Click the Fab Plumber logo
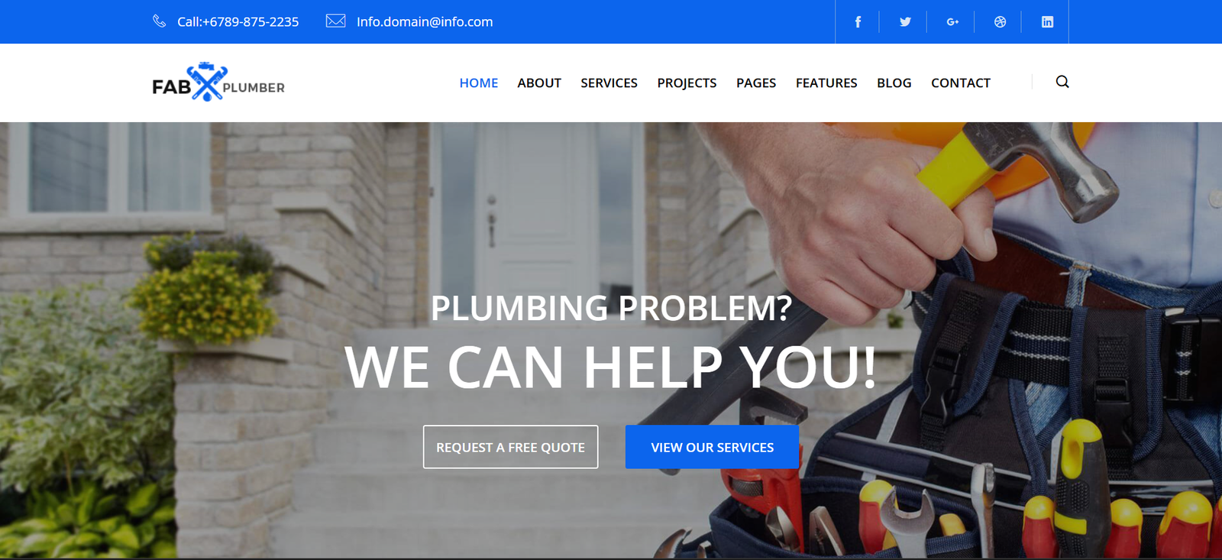 pyautogui.click(x=218, y=82)
